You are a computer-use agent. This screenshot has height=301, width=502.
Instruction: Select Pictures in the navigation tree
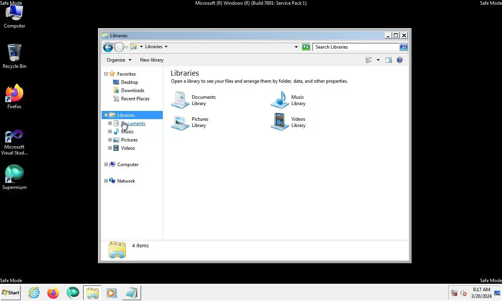(129, 140)
